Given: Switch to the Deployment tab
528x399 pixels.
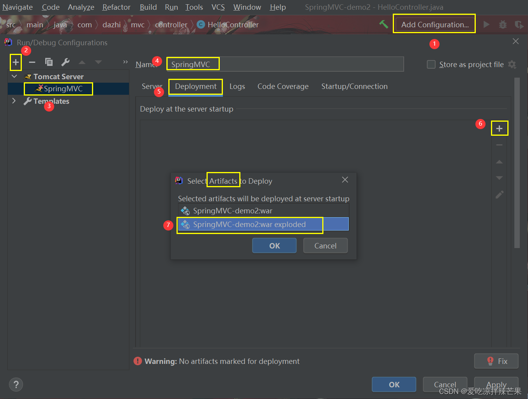Looking at the screenshot, I should (196, 86).
